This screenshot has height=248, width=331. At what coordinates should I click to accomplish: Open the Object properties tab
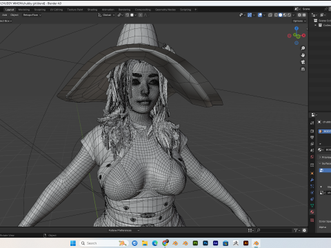312,174
